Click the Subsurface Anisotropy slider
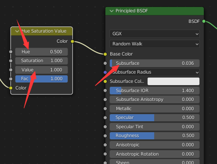This screenshot has width=217, height=164. tap(155, 100)
